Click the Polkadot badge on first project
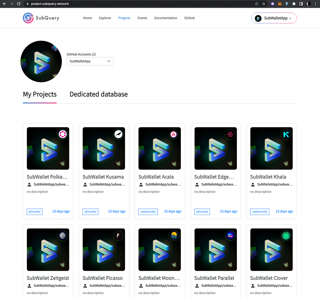This screenshot has width=320, height=298. 62,134
